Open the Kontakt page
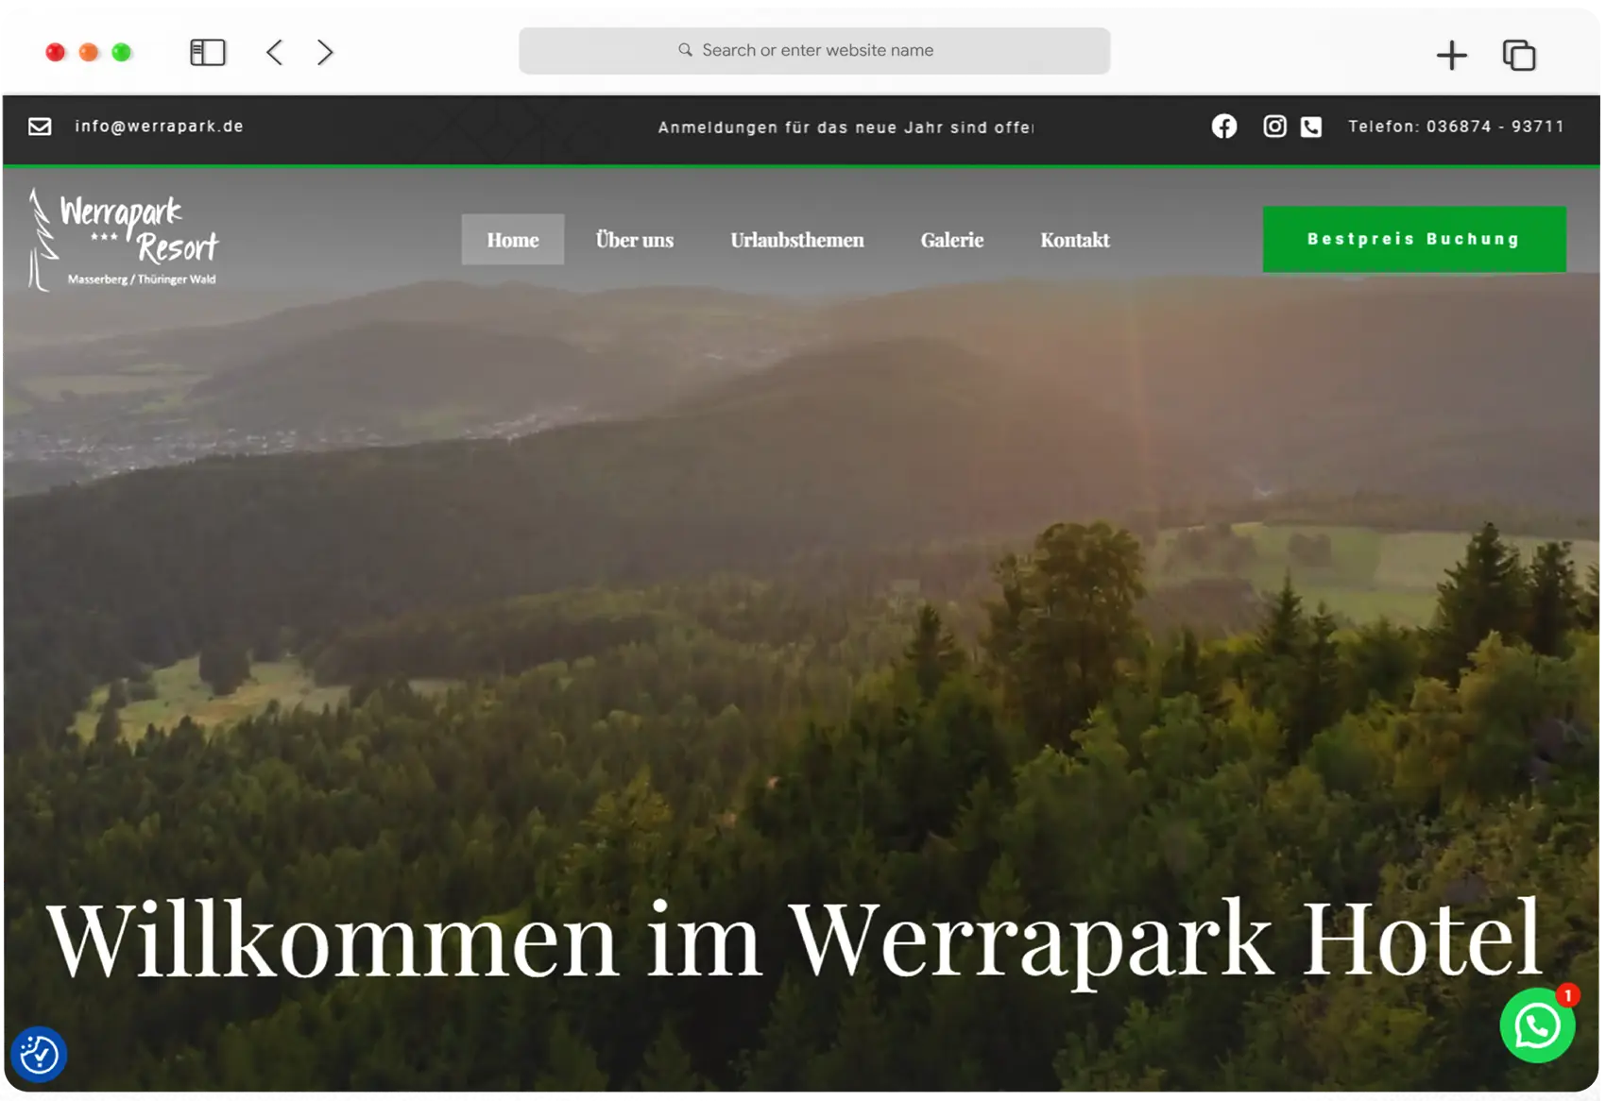 [x=1075, y=240]
